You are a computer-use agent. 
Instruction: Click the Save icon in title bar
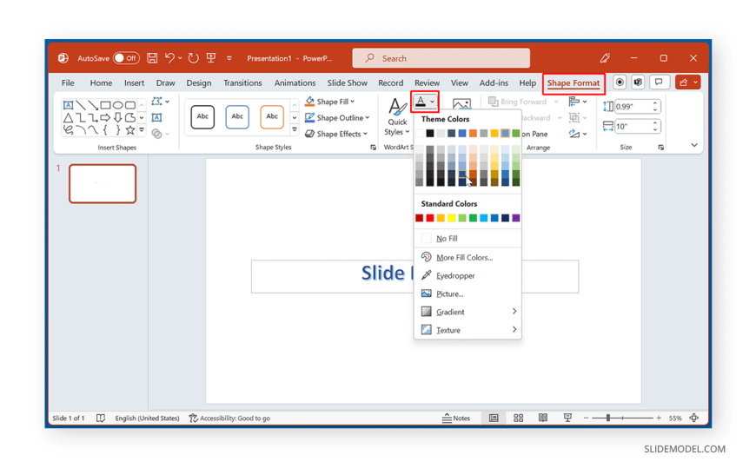click(x=152, y=58)
